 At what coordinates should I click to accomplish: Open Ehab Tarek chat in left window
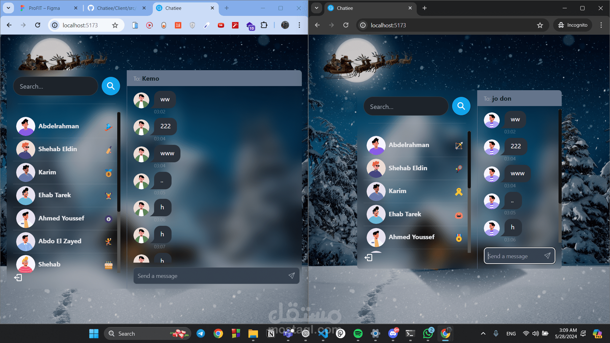point(65,195)
